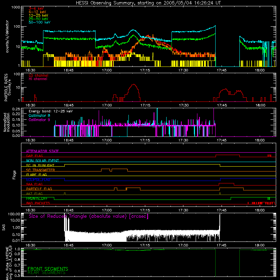Select the green 25-50 keV legend label
This screenshot has width=280, height=280.
38,19
